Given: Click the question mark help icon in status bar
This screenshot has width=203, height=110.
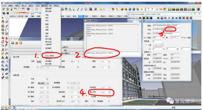Looking at the screenshot, I should coord(14,107).
